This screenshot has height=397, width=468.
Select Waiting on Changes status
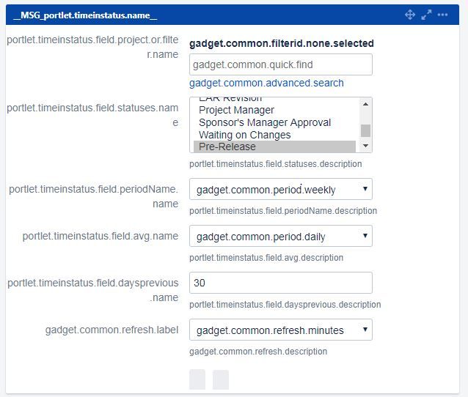pyautogui.click(x=245, y=135)
